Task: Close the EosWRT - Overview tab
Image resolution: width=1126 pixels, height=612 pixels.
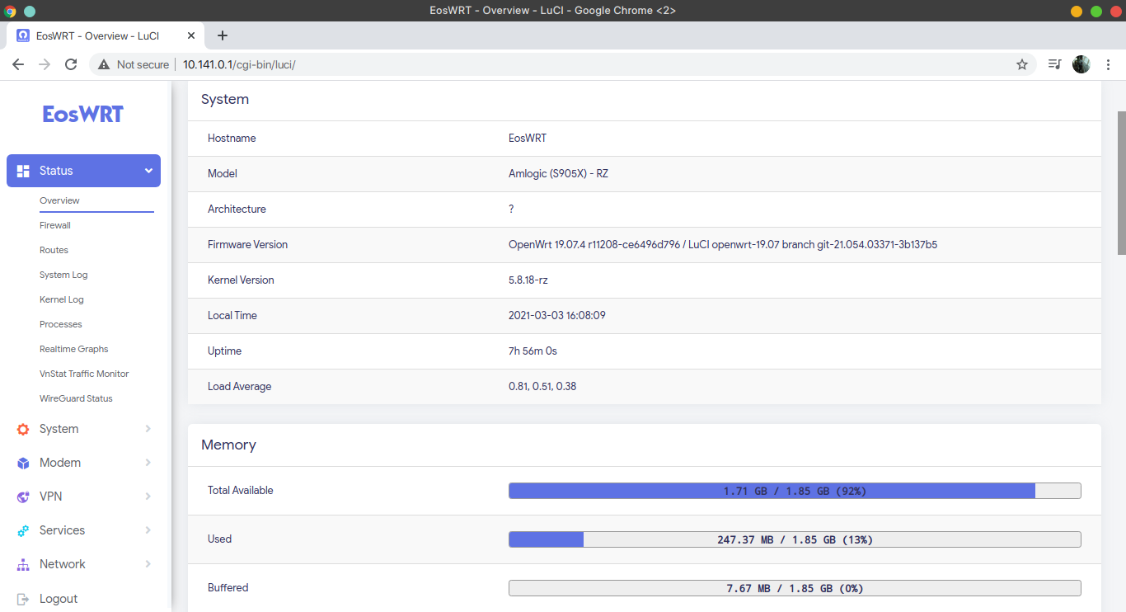Action: [x=191, y=35]
